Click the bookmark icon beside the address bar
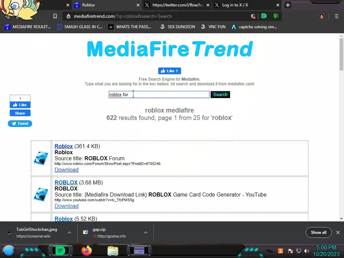344x258 pixels. 55,16
